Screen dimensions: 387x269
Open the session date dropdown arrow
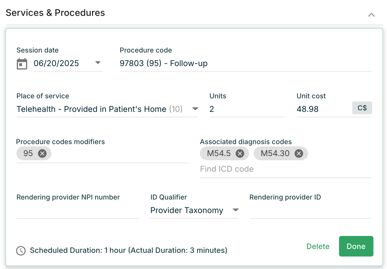click(98, 63)
